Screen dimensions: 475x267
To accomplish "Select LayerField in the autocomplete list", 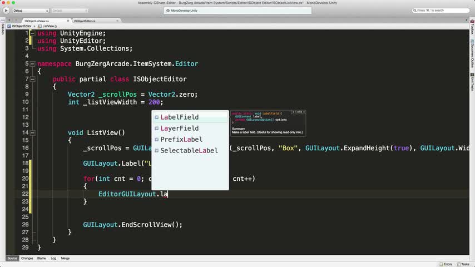I will (190, 128).
